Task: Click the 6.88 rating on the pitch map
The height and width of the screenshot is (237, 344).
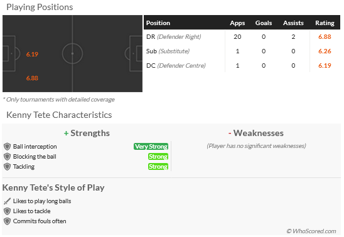Action: [32, 78]
